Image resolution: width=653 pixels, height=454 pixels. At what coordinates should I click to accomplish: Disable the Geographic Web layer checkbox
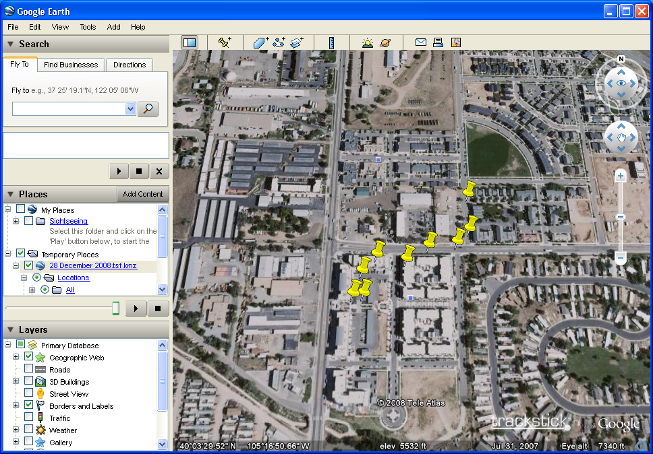click(29, 356)
